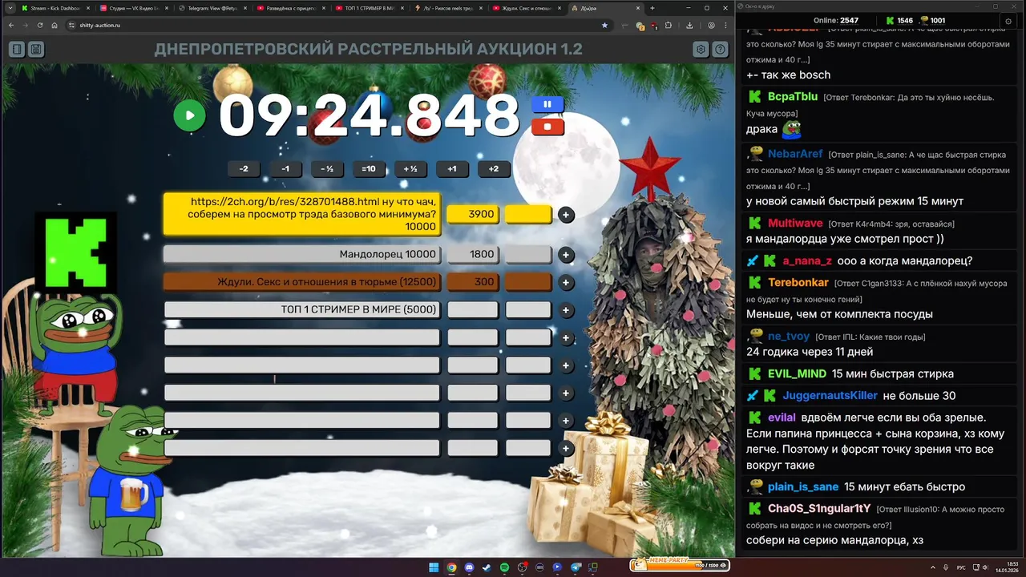The height and width of the screenshot is (577, 1026).
Task: Edit the Мандолорец 10000 lot name field
Action: (x=301, y=254)
